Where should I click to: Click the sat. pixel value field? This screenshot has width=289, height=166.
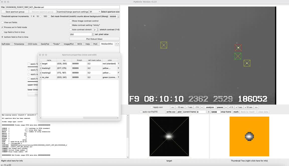tap(81, 34)
